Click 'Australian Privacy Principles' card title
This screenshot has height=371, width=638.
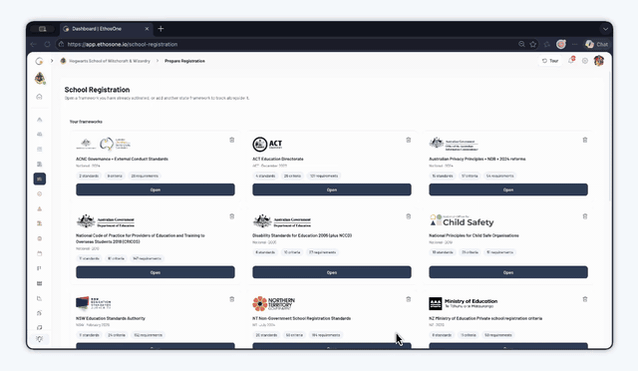coord(477,159)
